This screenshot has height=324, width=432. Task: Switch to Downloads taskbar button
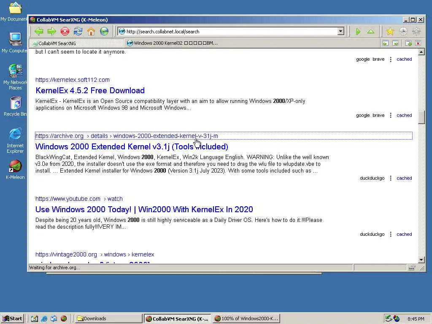(108, 319)
